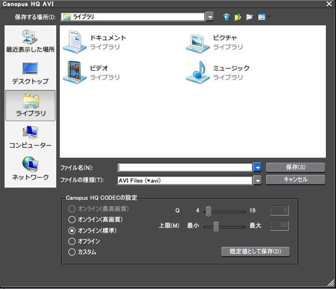Open the view menu icon
336x289 pixels.
[262, 17]
